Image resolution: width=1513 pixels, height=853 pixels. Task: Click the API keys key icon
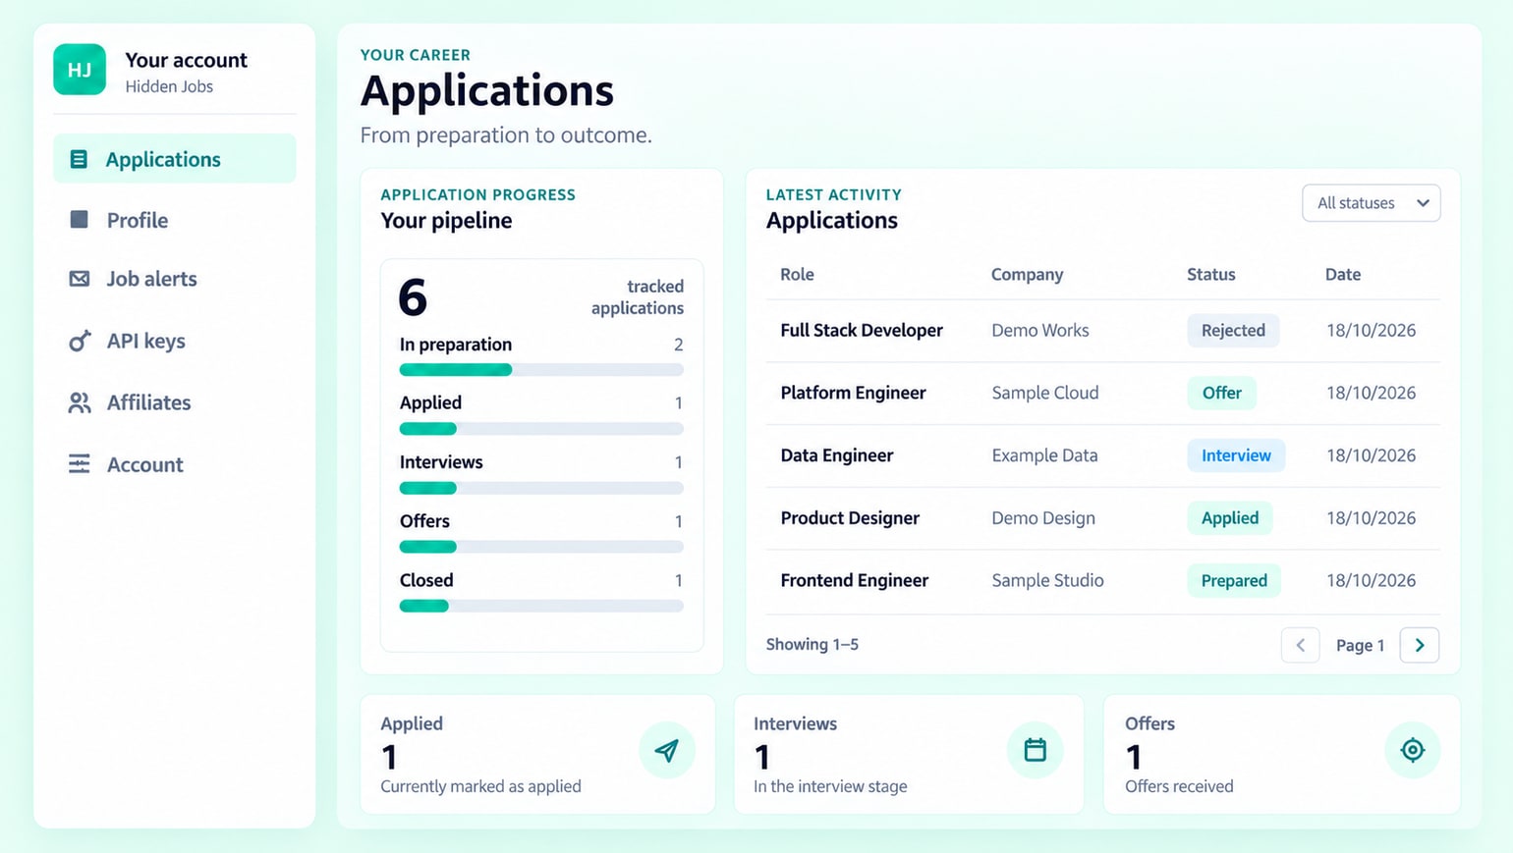point(80,341)
